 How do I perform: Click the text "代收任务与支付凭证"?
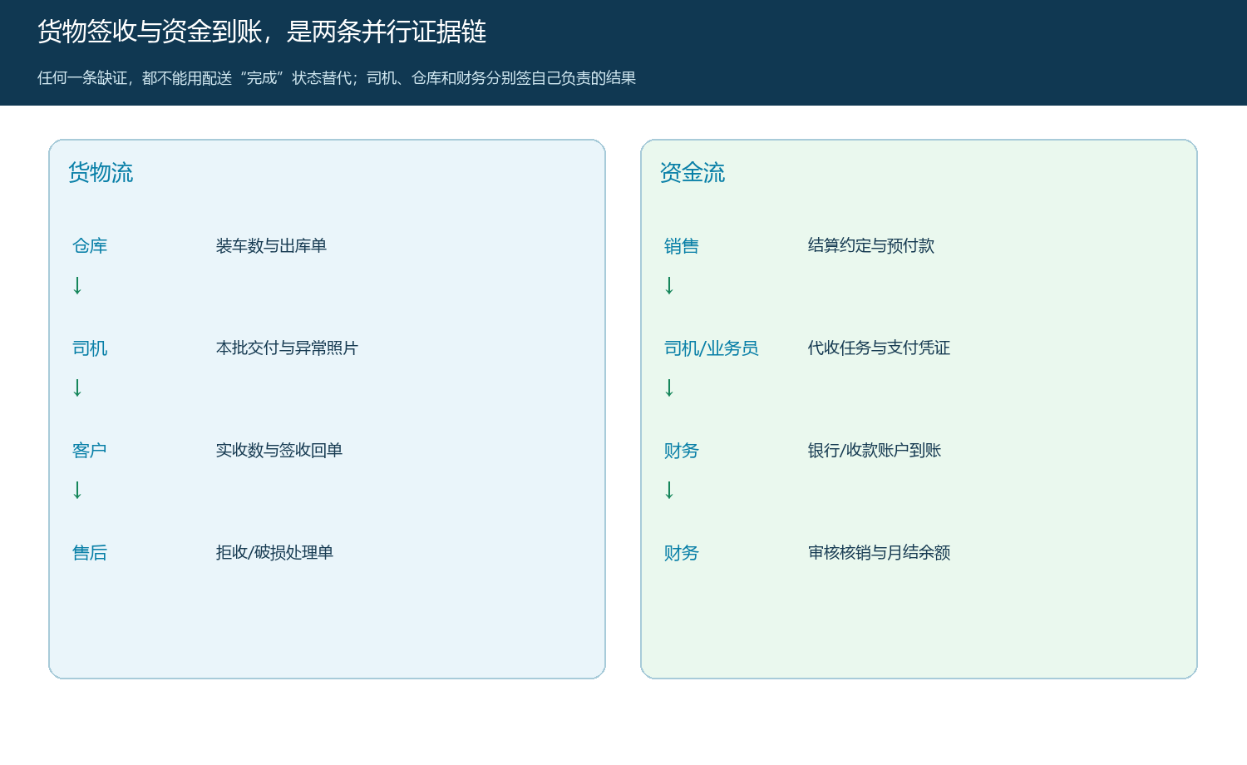(879, 348)
